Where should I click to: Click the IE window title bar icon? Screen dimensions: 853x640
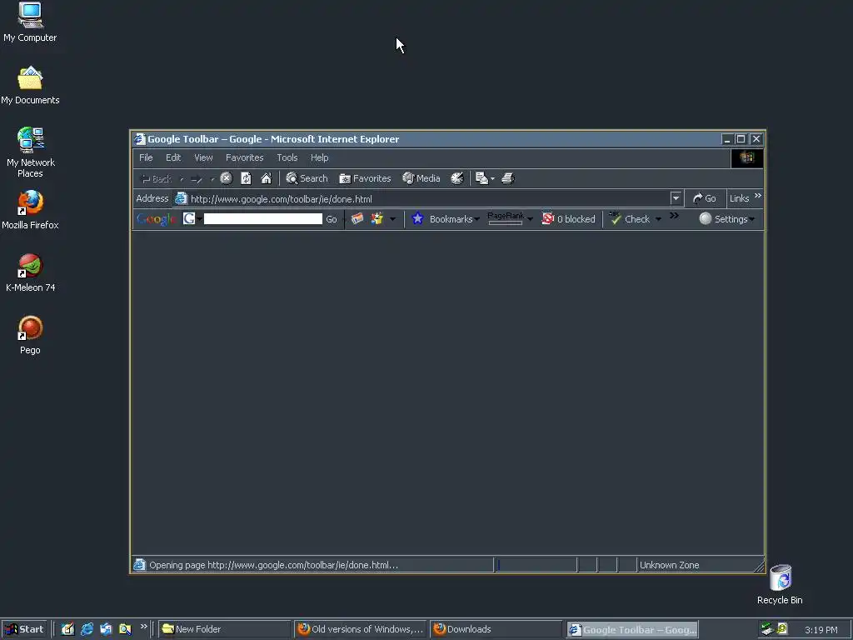(x=140, y=139)
